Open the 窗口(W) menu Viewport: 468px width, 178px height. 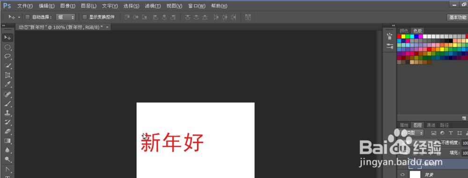197,6
